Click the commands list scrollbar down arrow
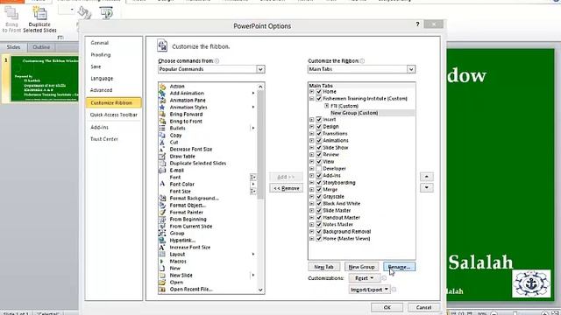This screenshot has height=315, width=561. pos(260,290)
